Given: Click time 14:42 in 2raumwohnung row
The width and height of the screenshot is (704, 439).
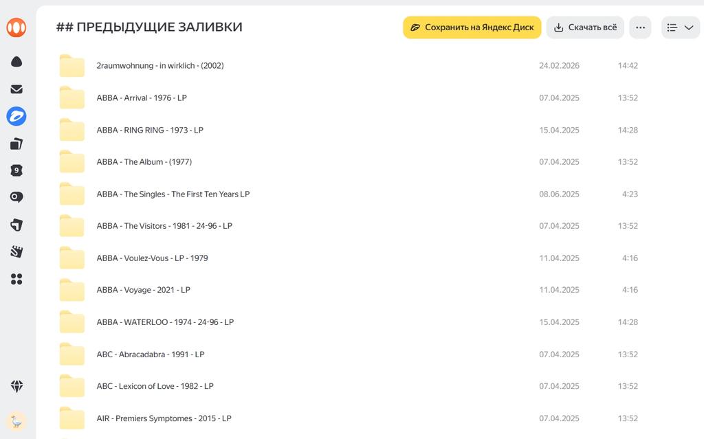Looking at the screenshot, I should pyautogui.click(x=628, y=65).
